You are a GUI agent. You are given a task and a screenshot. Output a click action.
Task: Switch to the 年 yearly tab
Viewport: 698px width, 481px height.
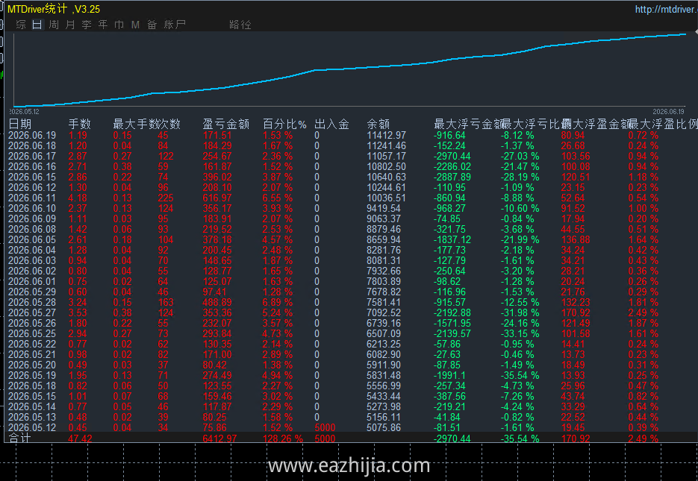pyautogui.click(x=103, y=25)
